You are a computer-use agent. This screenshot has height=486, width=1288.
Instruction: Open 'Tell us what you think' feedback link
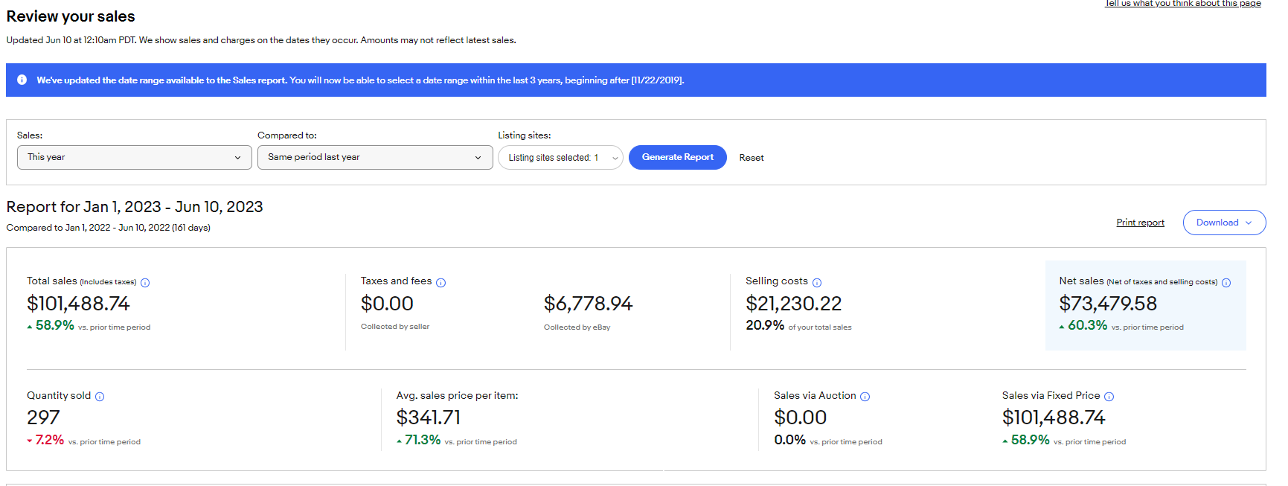[x=1182, y=4]
